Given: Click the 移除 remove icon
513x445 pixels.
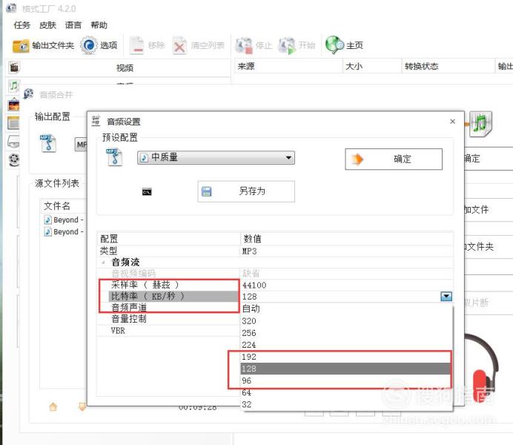Looking at the screenshot, I should (136, 45).
